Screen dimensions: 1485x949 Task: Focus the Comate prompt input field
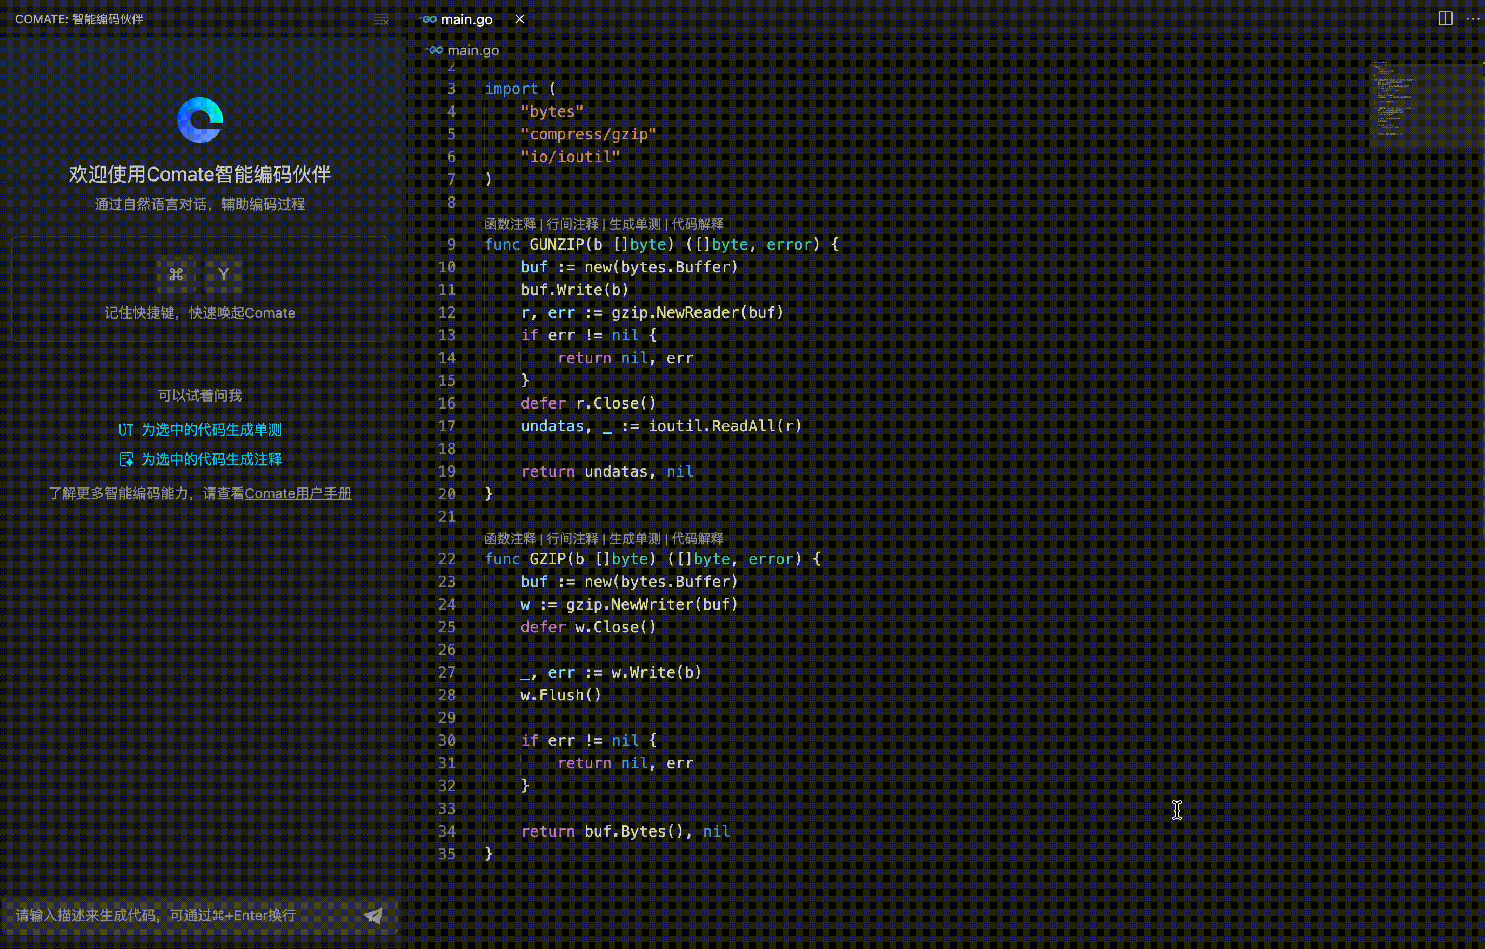(x=185, y=915)
